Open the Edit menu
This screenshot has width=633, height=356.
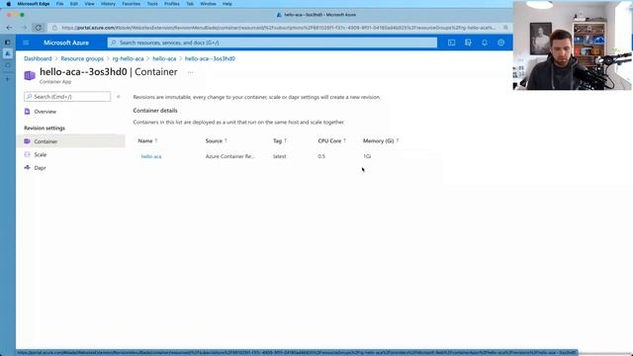(74, 4)
